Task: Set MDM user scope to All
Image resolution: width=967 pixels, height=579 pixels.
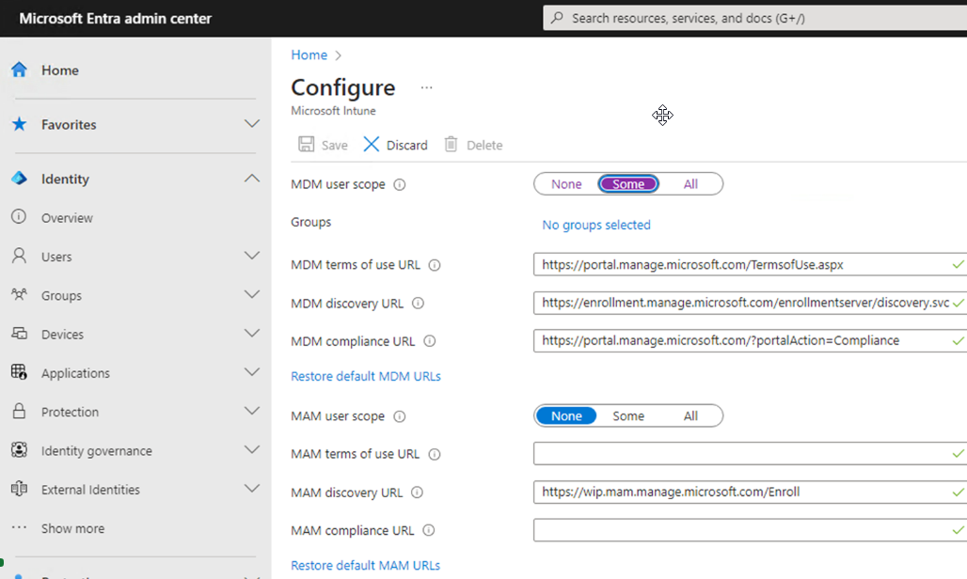Action: pos(690,184)
